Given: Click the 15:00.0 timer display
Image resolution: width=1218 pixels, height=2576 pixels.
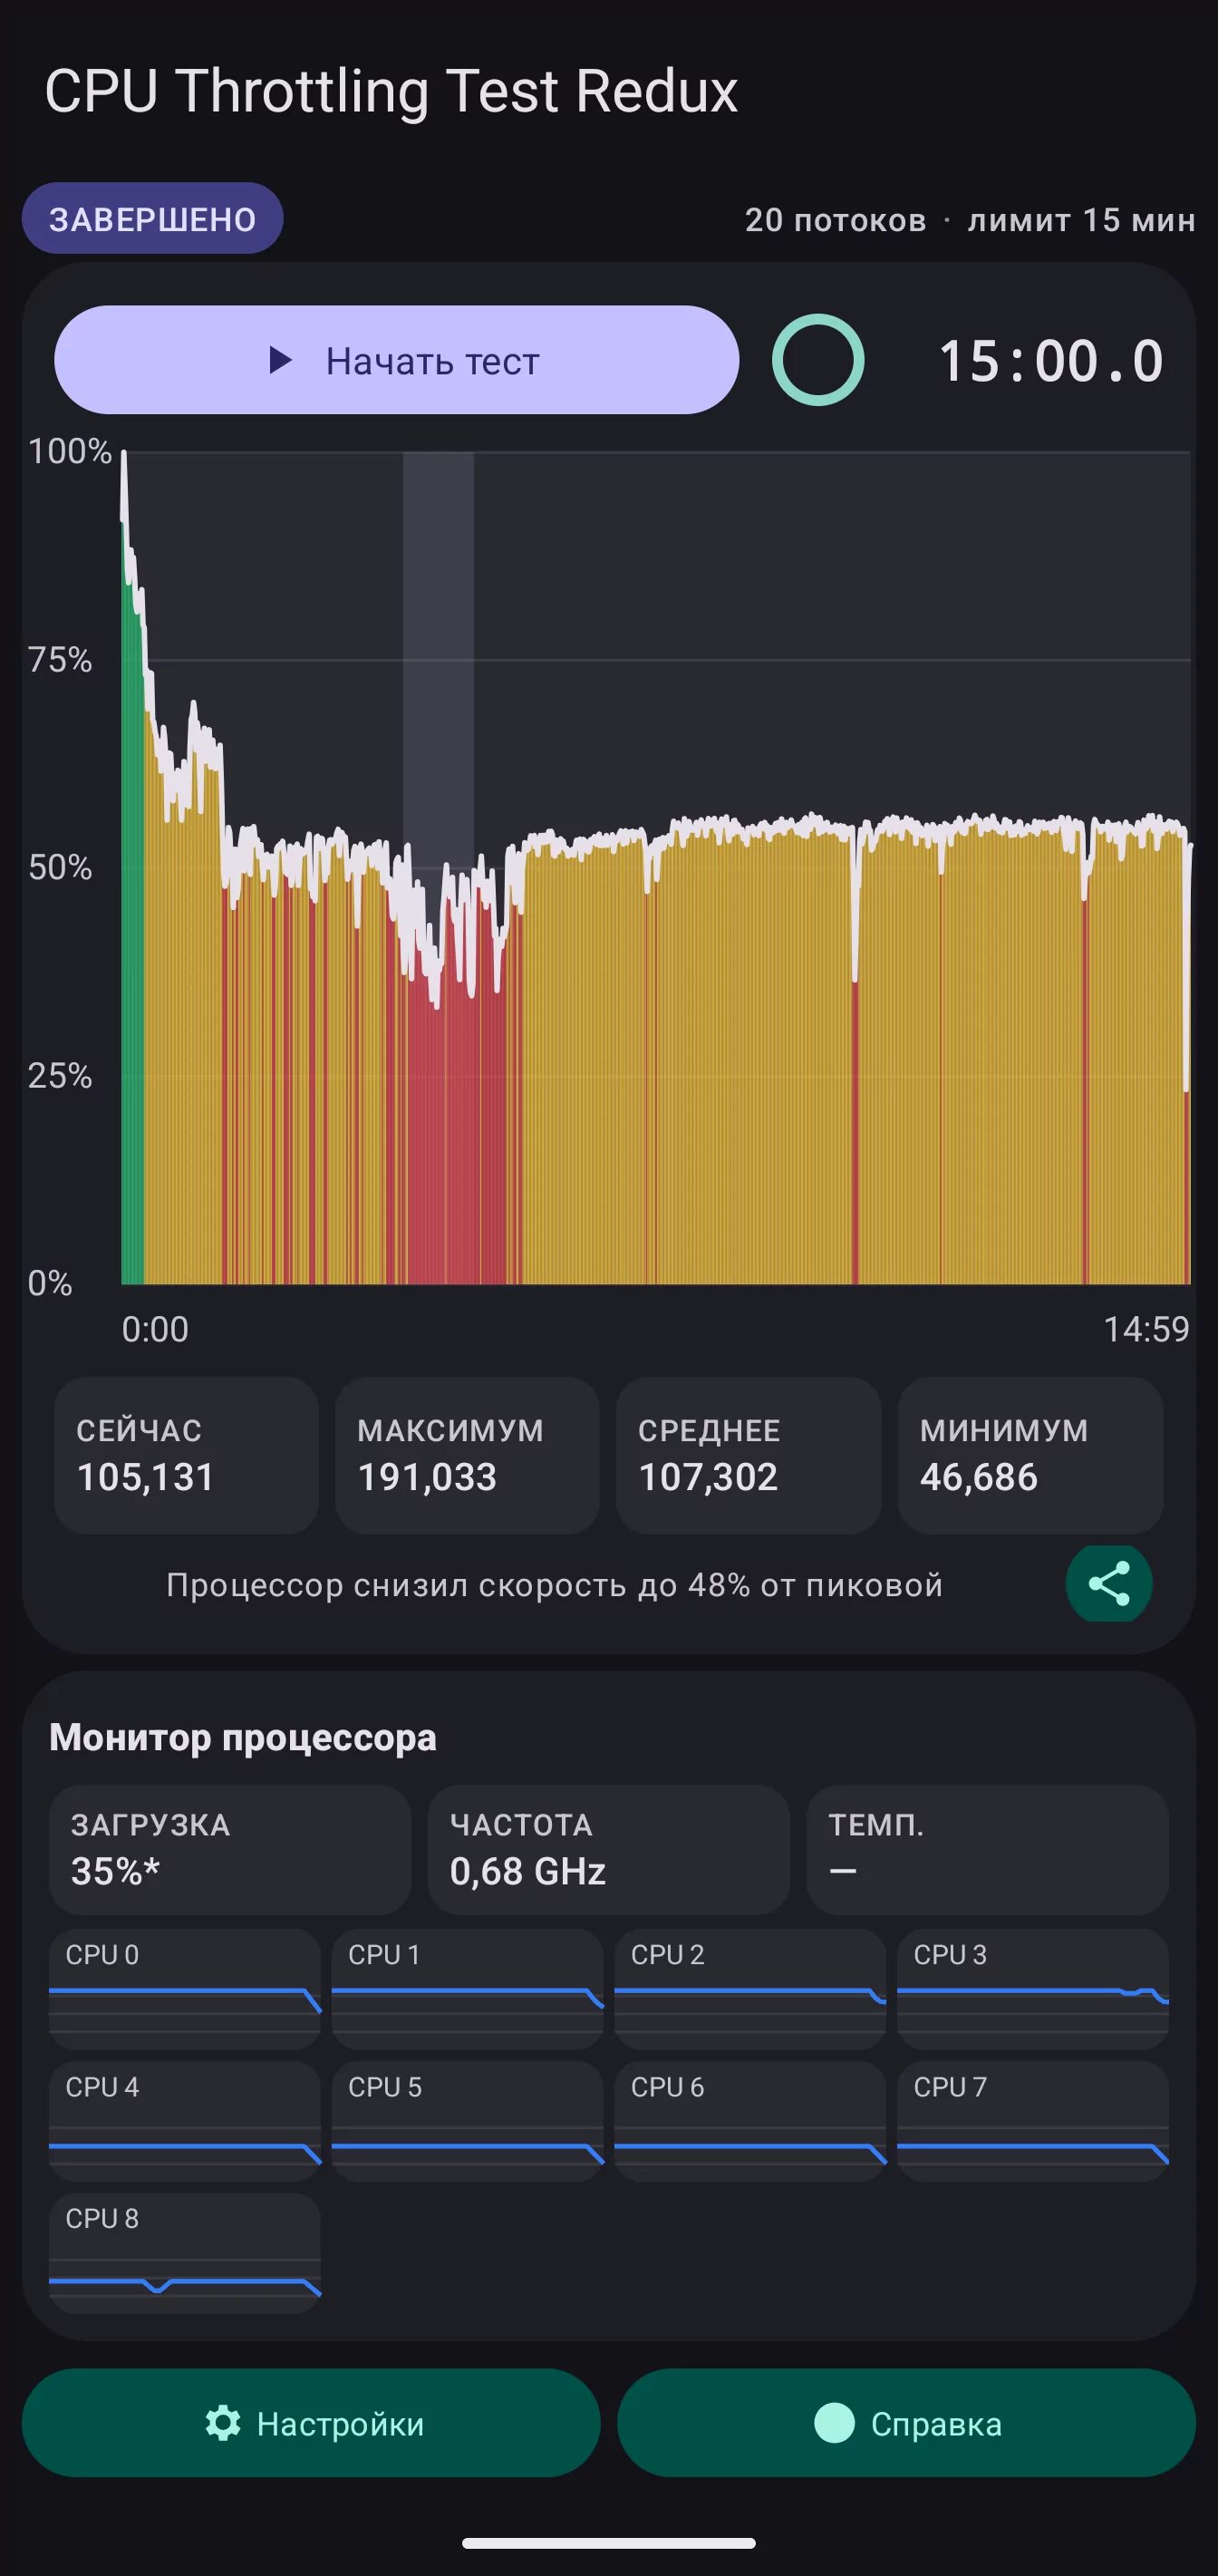Looking at the screenshot, I should 1051,361.
